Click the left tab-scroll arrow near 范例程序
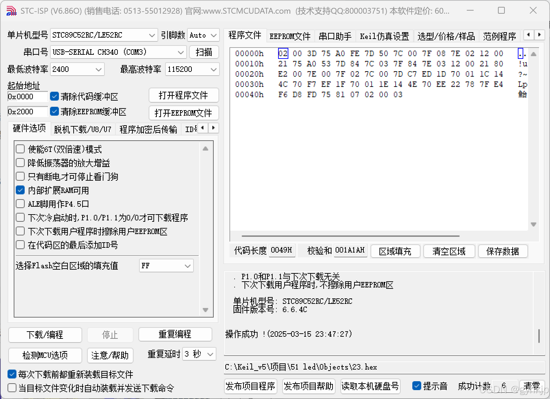This screenshot has width=550, height=399. click(x=528, y=35)
